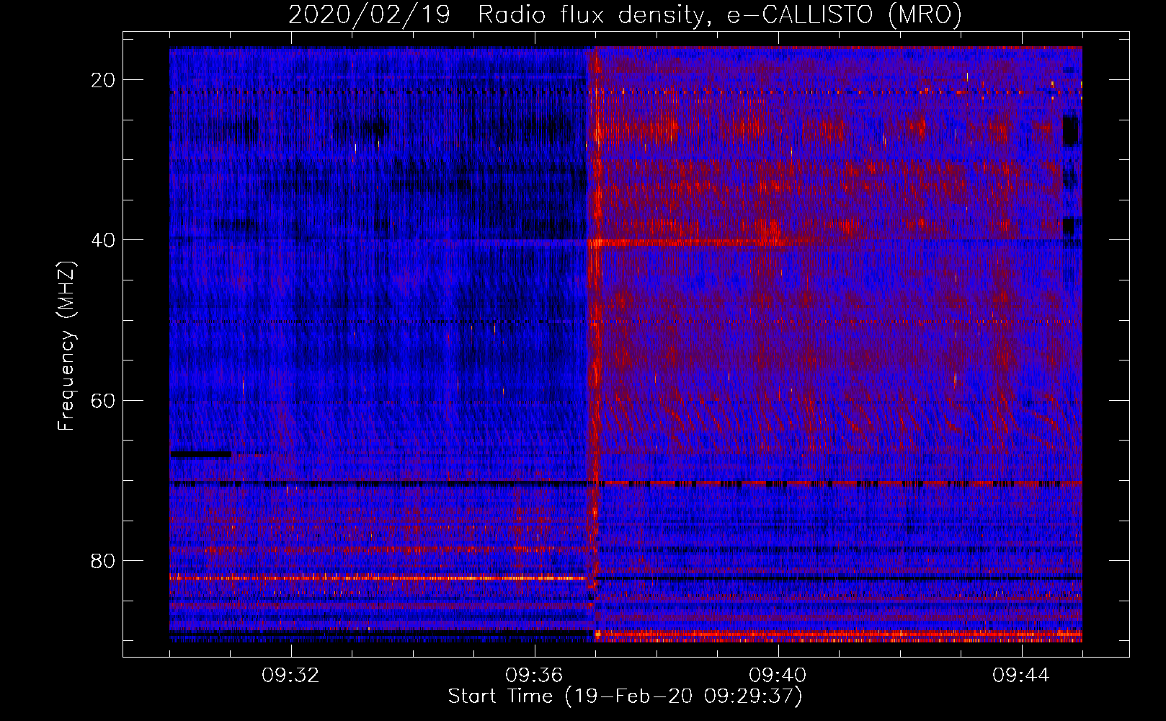Click the 'Frequency (MHZ)' axis label
Viewport: 1166px width, 721px height.
(x=66, y=345)
